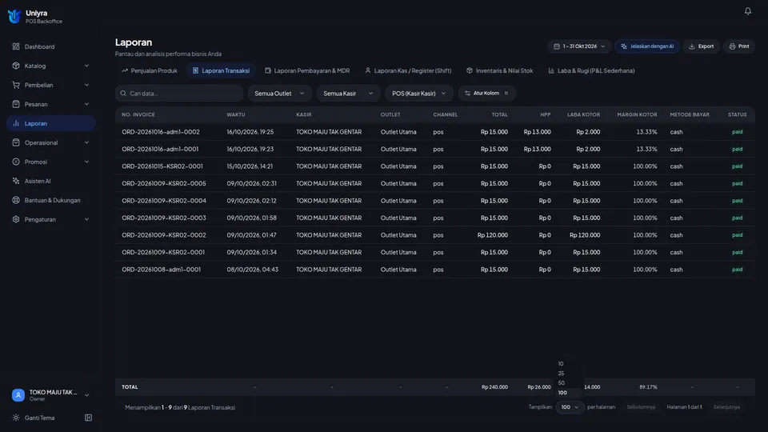The width and height of the screenshot is (768, 432).
Task: Click the Selanjutnya pagination button
Action: 726,407
